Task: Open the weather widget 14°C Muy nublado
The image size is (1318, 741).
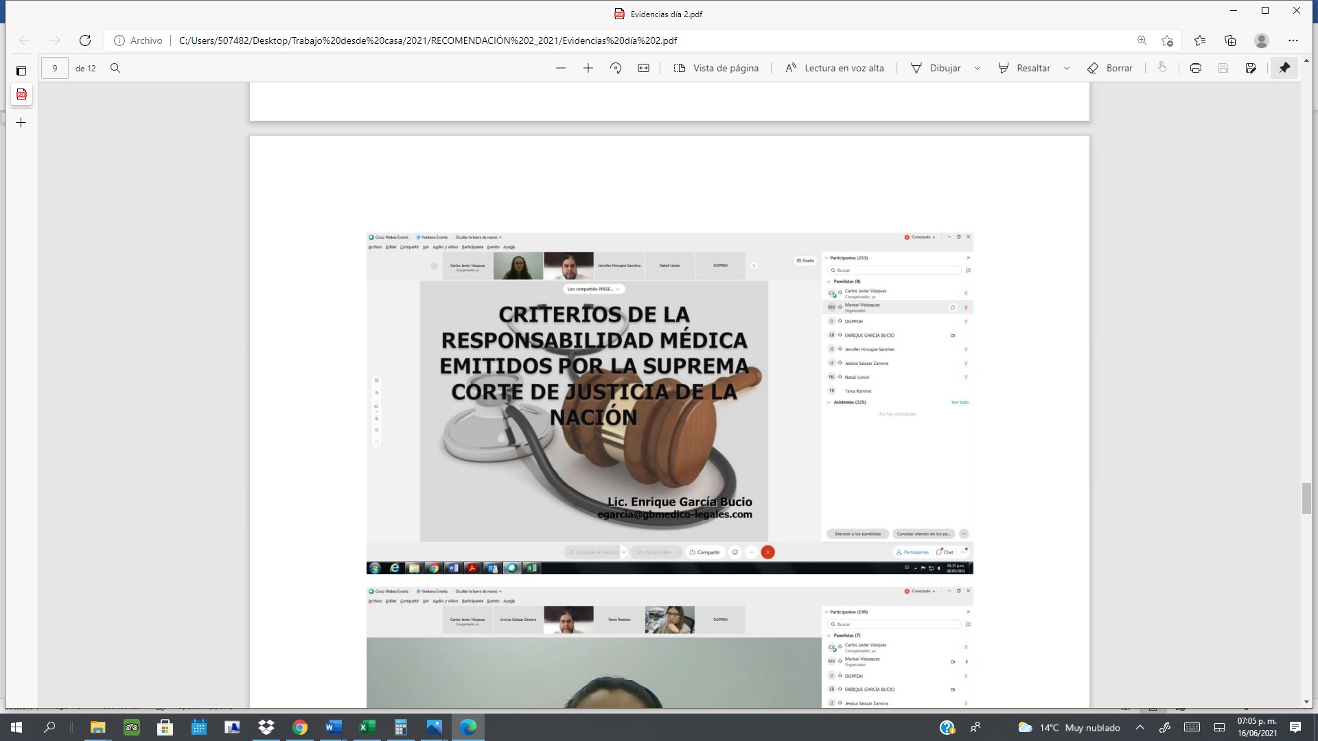Action: (x=1069, y=727)
